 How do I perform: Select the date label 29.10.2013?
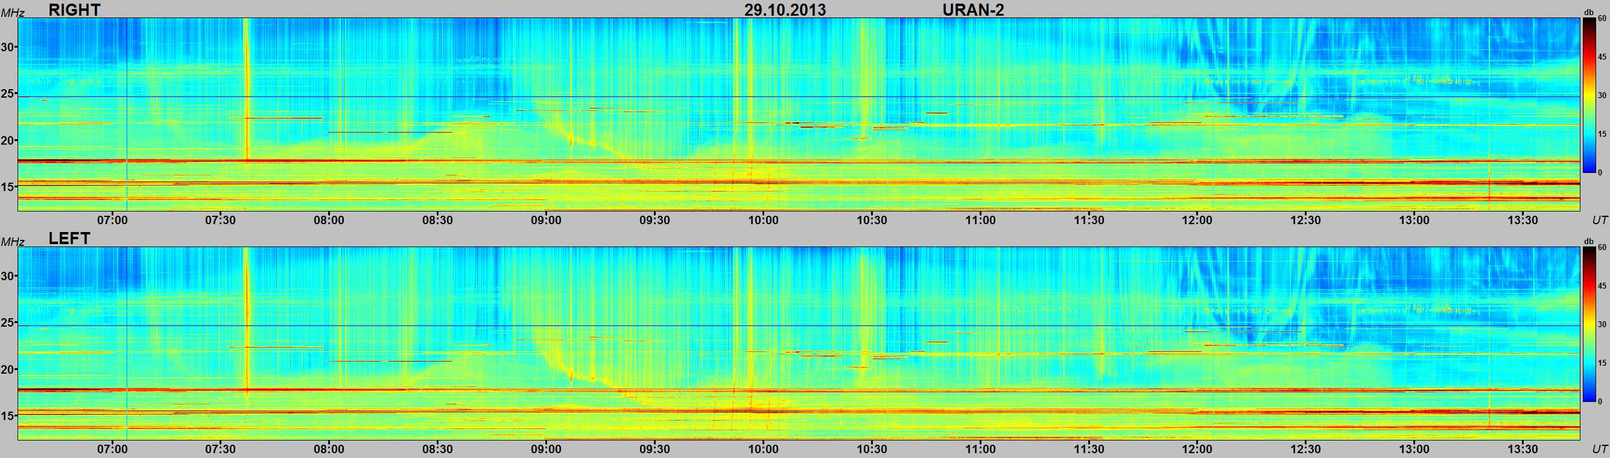785,10
